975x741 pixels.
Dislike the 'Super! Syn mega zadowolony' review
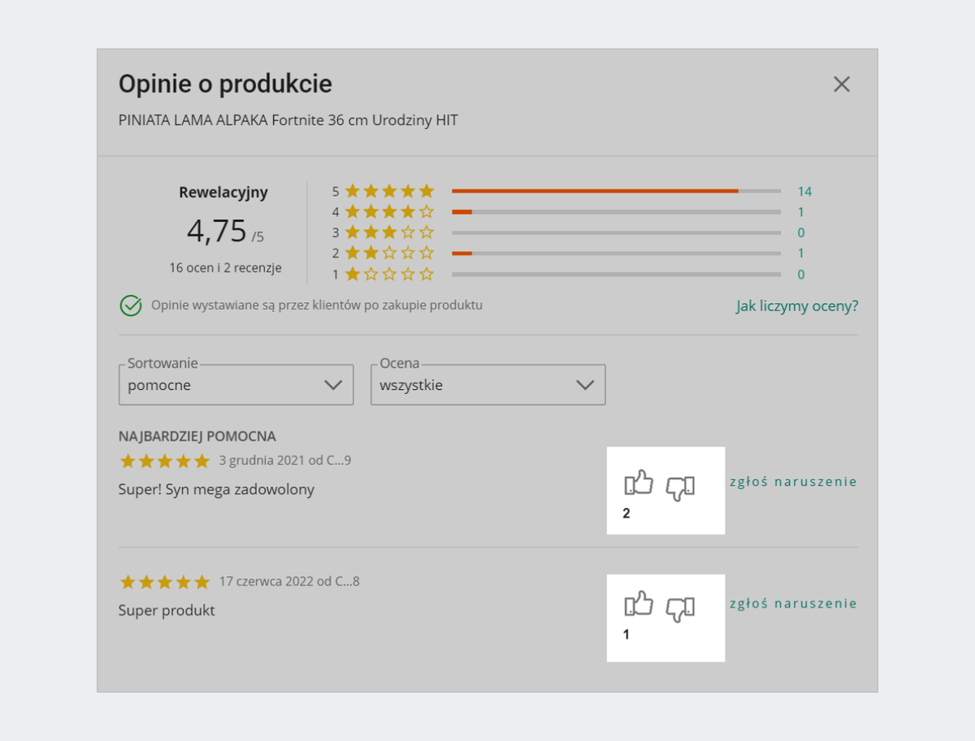[x=680, y=487]
